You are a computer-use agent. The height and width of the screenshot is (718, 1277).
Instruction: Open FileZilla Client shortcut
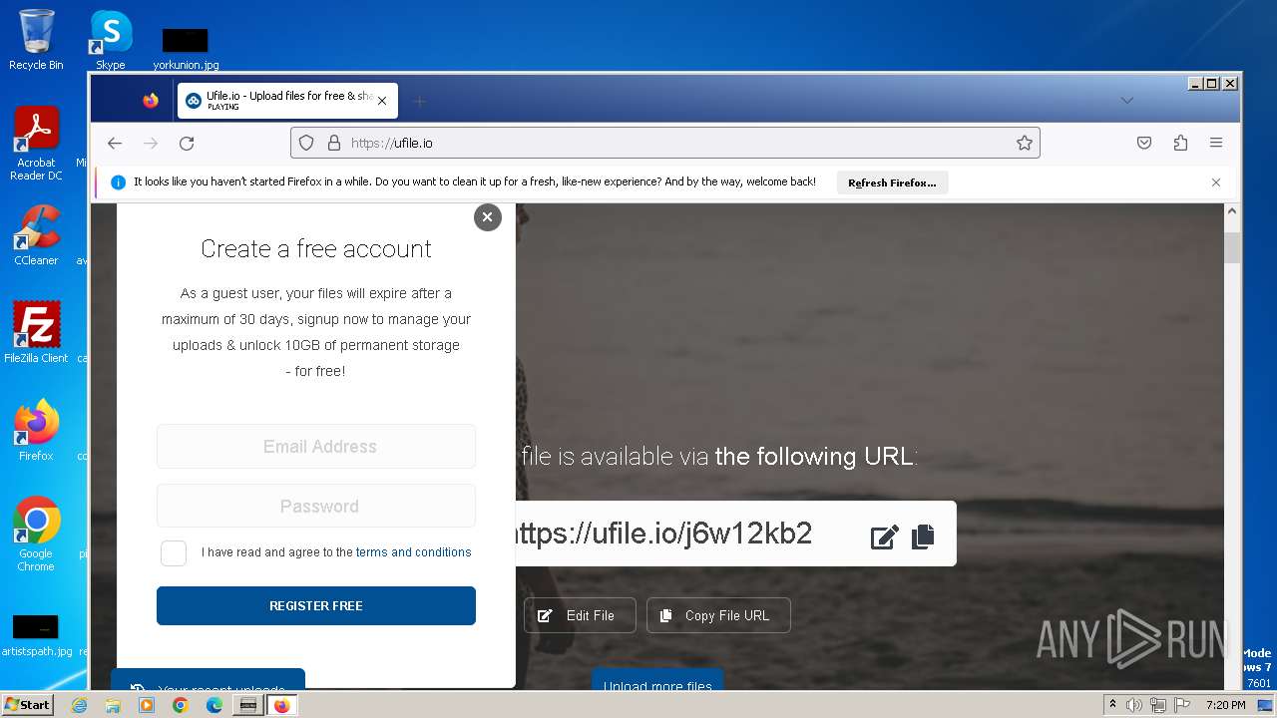(x=36, y=332)
